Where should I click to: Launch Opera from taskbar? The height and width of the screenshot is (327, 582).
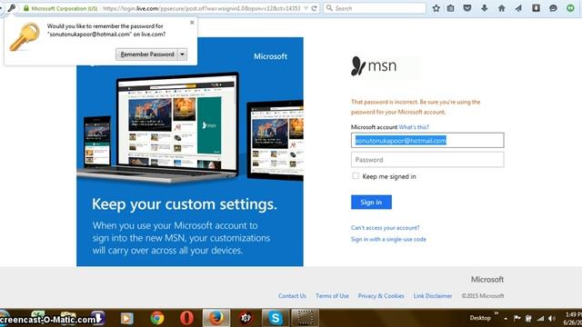coord(186,318)
